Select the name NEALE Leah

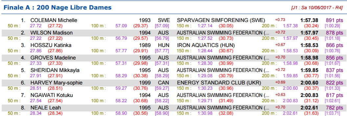coord(46,108)
